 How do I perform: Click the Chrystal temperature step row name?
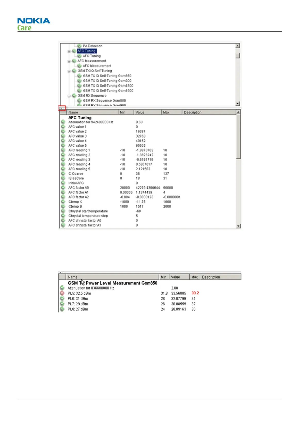[88, 216]
